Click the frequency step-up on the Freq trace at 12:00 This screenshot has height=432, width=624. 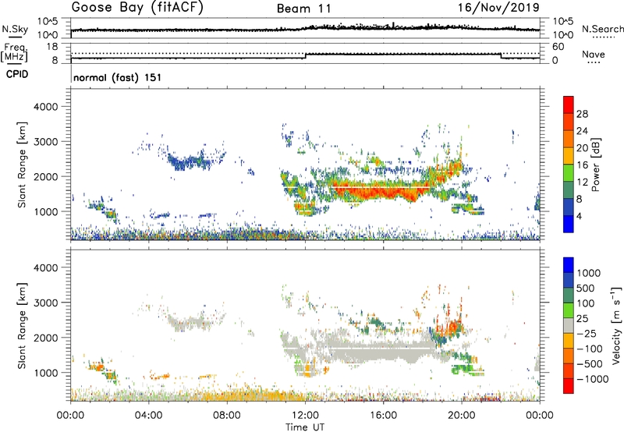[x=305, y=56]
